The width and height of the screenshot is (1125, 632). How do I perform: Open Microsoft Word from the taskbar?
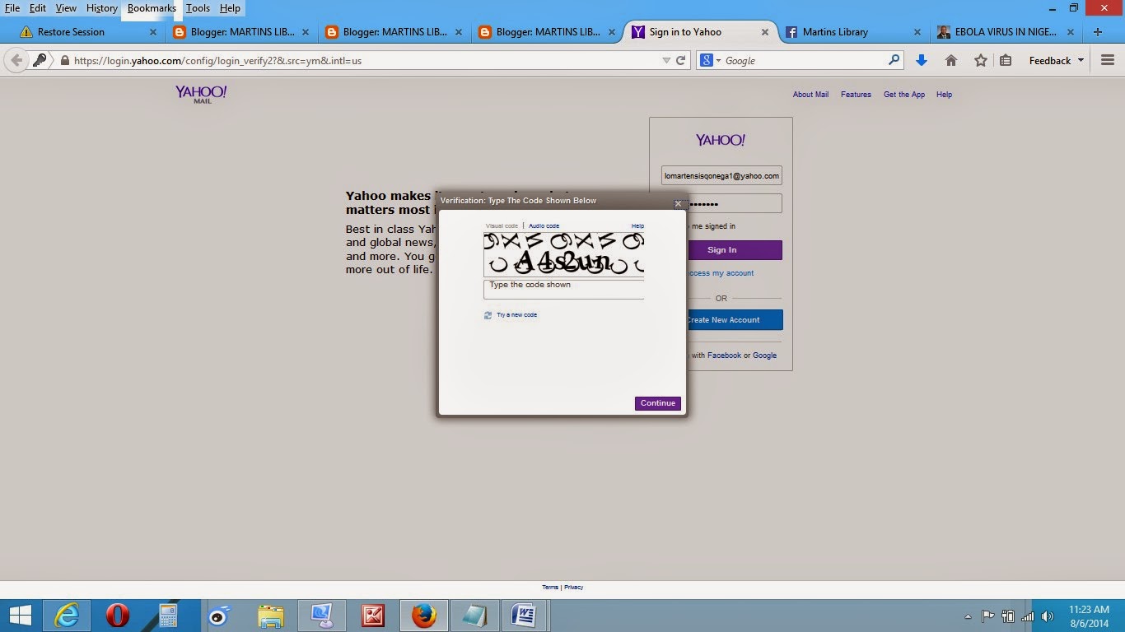pos(525,616)
